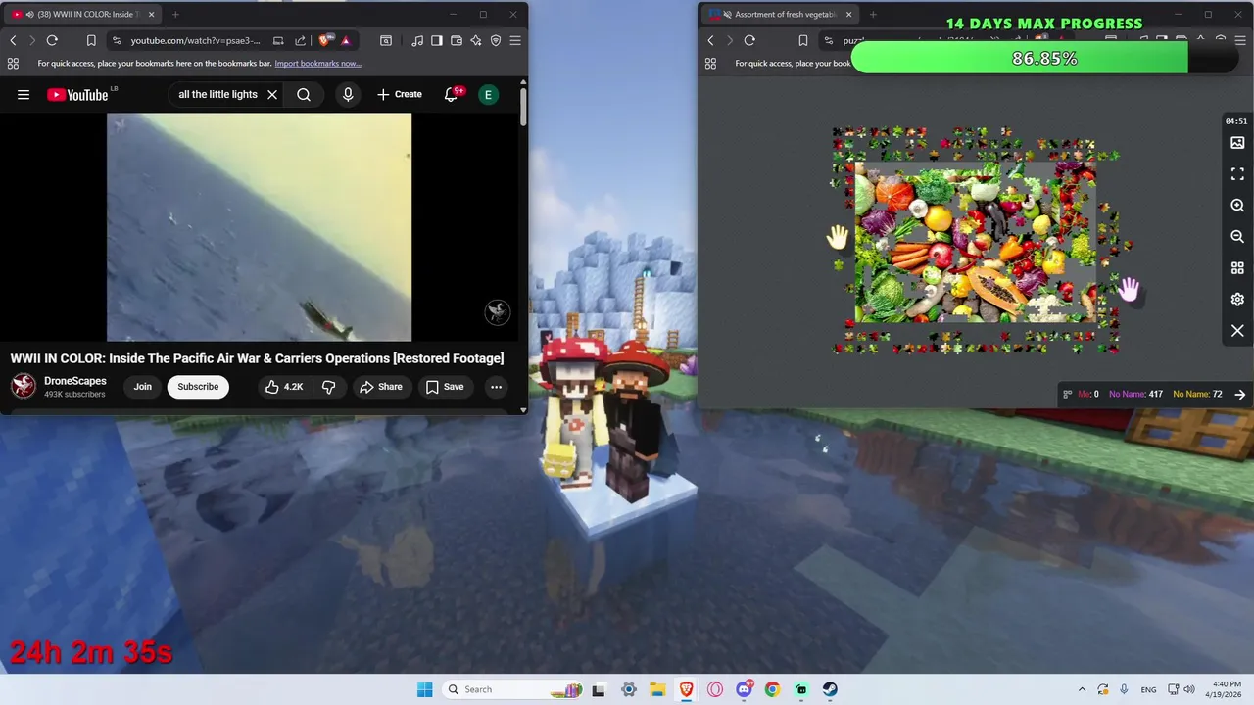Go back in the YouTube browser window

pos(13,40)
